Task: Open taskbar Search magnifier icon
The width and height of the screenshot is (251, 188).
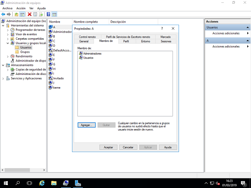Action: tap(17, 183)
